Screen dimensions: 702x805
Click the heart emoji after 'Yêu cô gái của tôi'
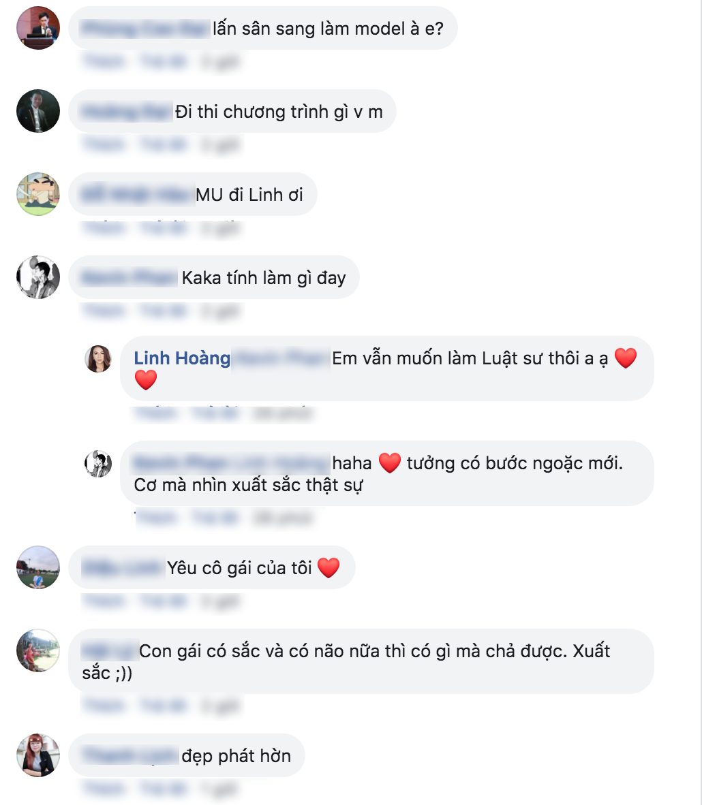coord(329,568)
